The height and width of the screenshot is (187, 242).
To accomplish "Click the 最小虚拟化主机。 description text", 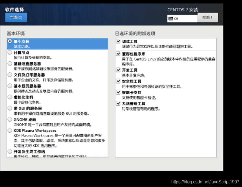I will [x=27, y=102].
